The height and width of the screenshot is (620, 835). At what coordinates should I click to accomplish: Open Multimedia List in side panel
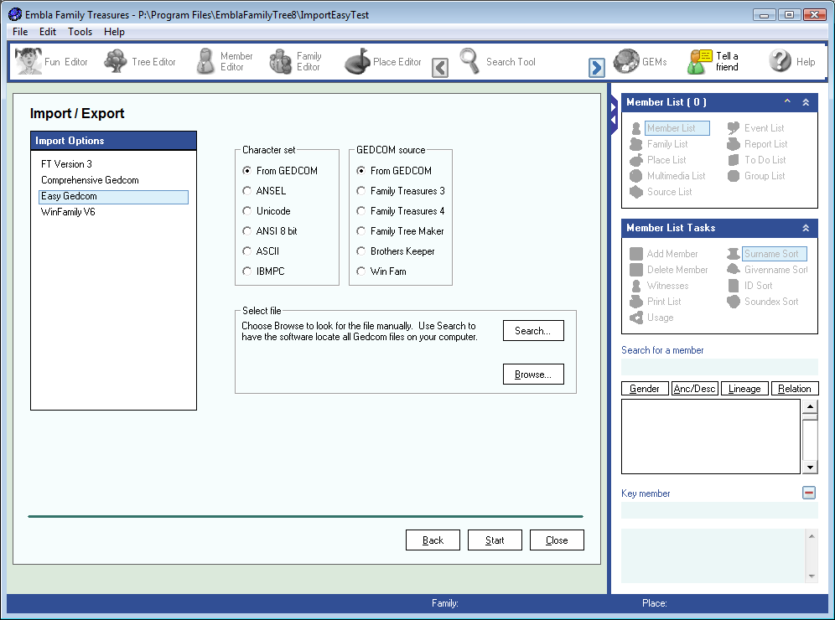(x=668, y=176)
